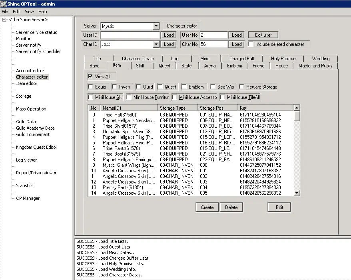Select Account editor in the tree
The width and height of the screenshot is (351, 280).
(30, 71)
